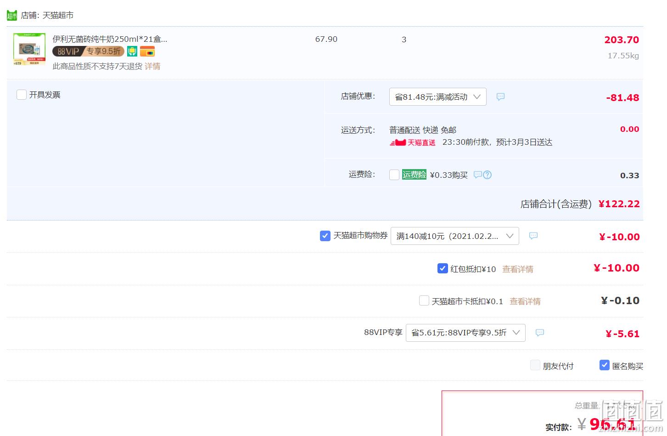Click the green shield icon beside 88VIP badge
Screen dimensions: 667x436
[x=132, y=51]
